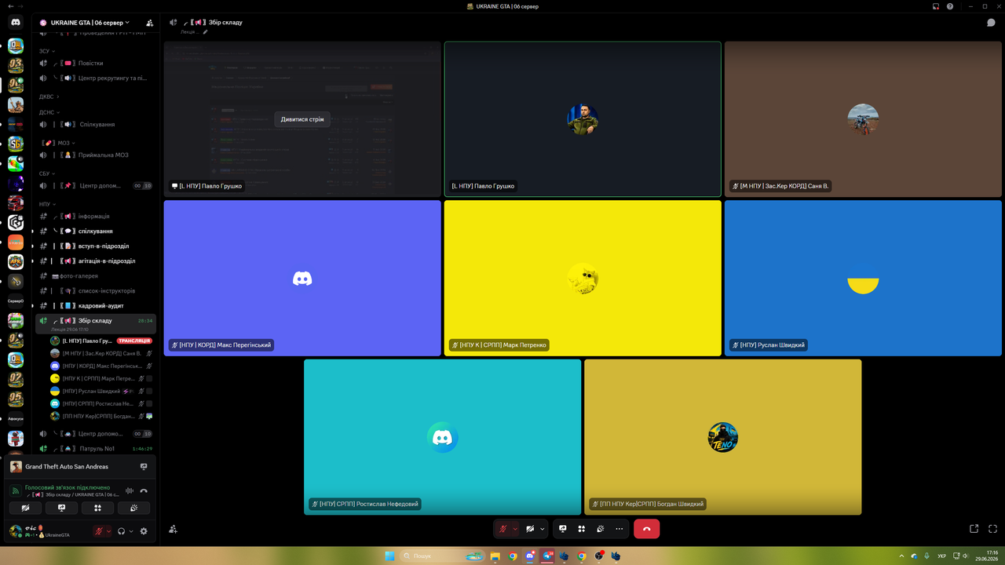The height and width of the screenshot is (565, 1005).
Task: Open camera options arrow in call bar
Action: click(x=542, y=529)
